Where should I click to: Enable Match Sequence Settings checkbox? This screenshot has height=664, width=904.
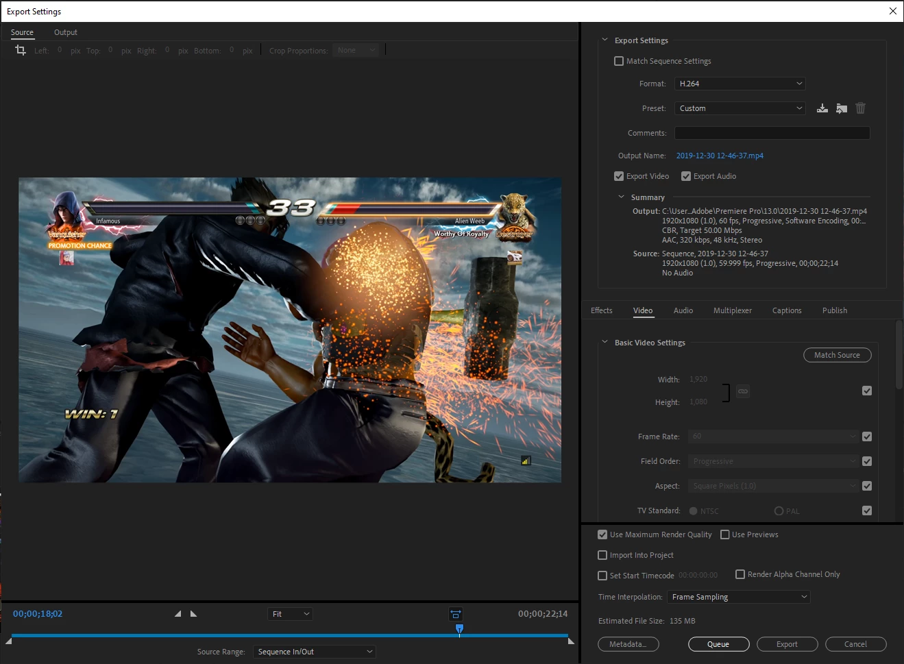(x=619, y=61)
